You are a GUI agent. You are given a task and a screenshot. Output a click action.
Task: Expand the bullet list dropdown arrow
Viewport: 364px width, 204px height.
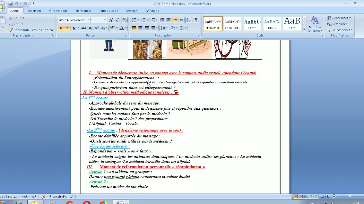tap(138, 20)
